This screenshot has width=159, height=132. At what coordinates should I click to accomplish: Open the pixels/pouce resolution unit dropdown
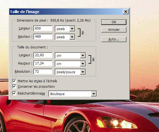[x=83, y=72]
